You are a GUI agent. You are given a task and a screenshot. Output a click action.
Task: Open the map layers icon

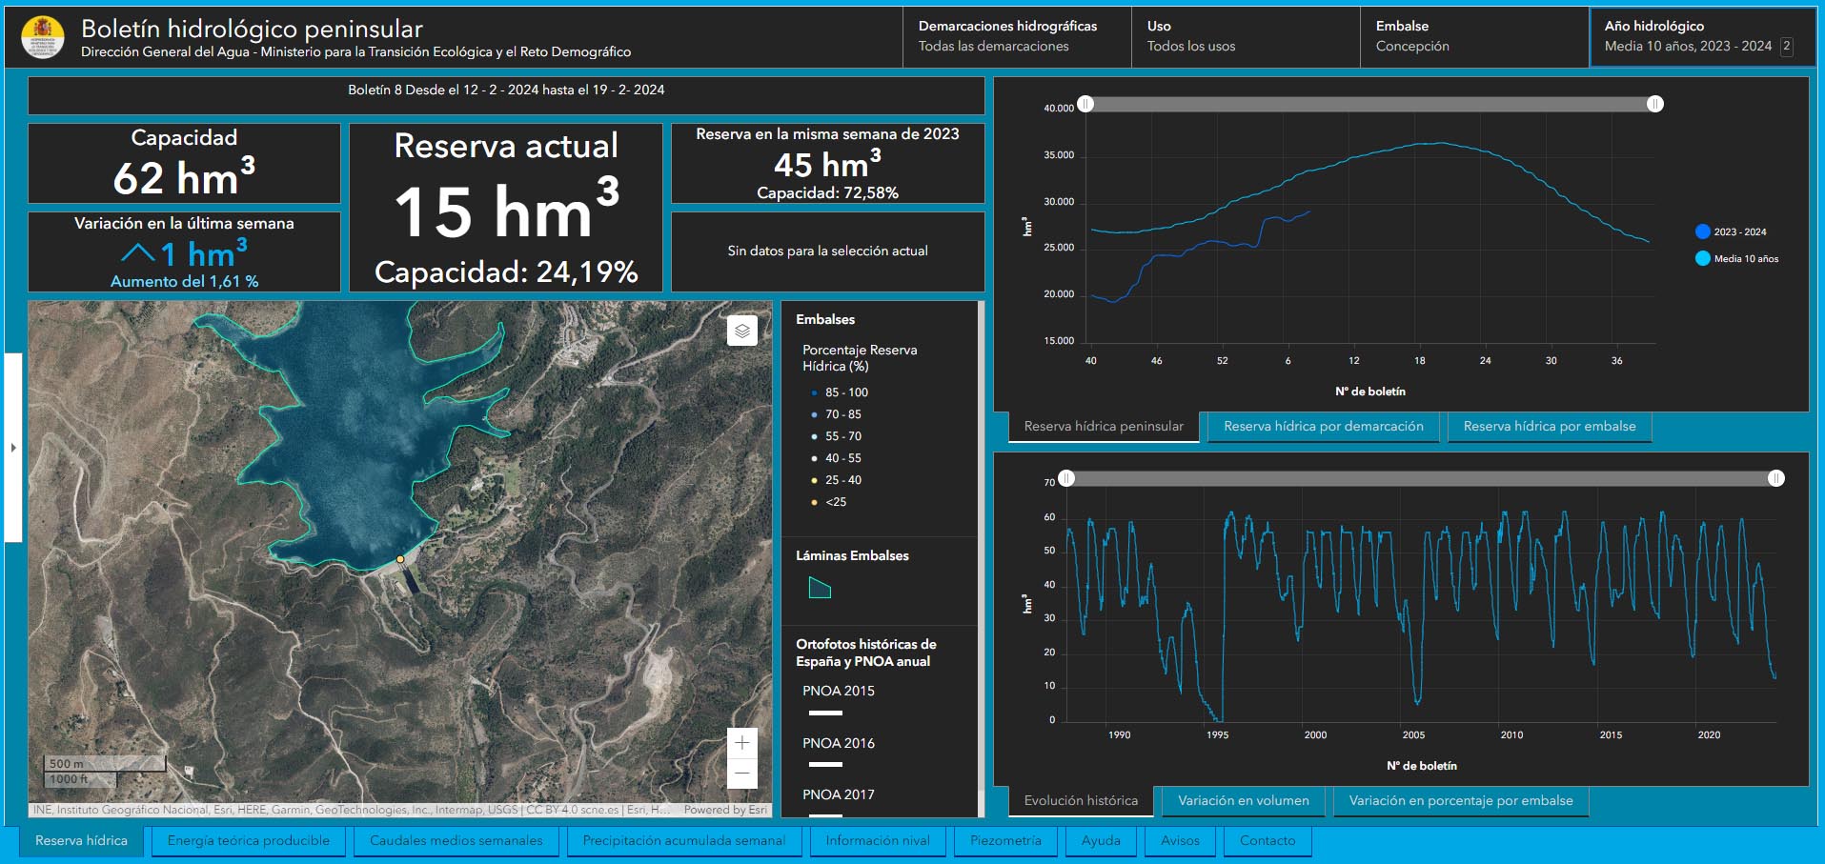click(741, 331)
